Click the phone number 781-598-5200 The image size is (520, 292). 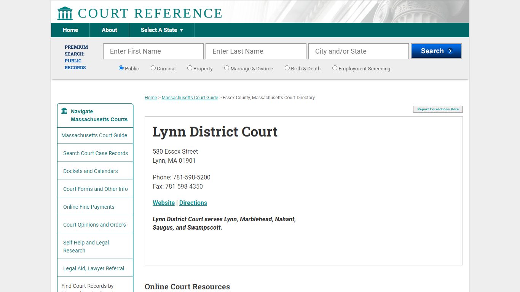coord(191,177)
